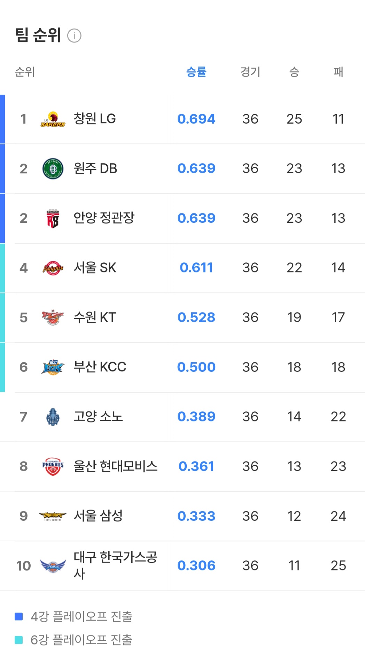
Task: Tap the 0.611 win rate of 서울 SK
Action: (196, 268)
